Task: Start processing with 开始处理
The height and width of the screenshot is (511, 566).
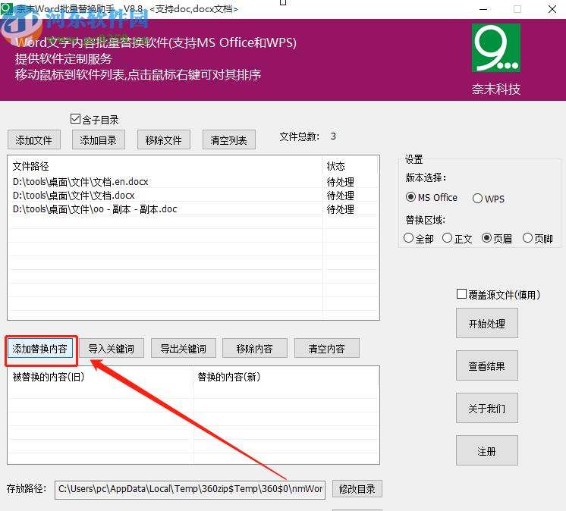Action: tap(487, 324)
